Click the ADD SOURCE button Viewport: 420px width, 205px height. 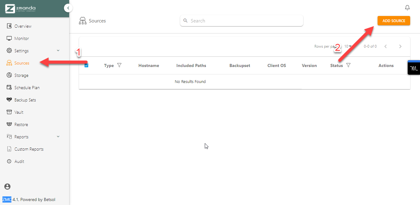394,21
